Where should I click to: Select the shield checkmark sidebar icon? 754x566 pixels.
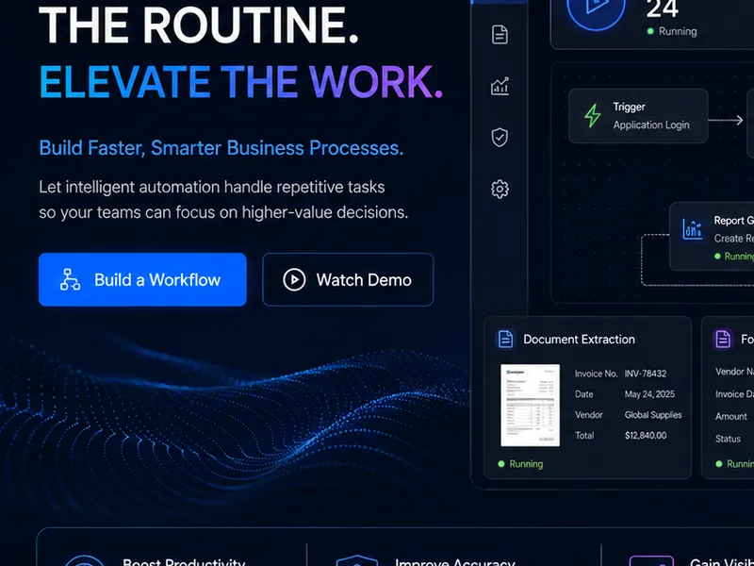tap(500, 137)
